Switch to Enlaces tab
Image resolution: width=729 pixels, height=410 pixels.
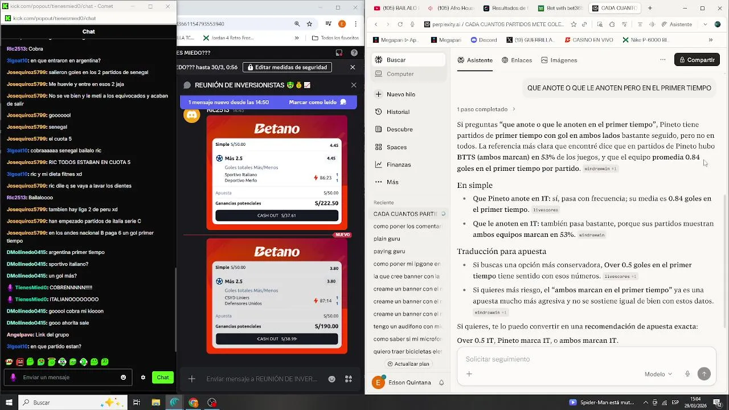pos(517,60)
